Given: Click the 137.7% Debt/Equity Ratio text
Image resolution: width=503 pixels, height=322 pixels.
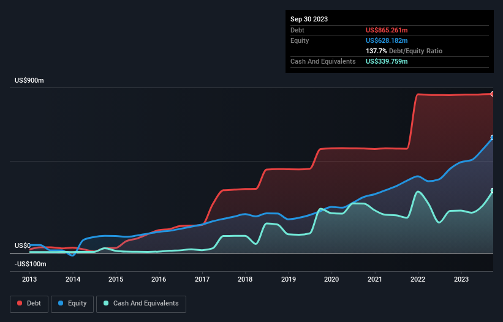Looking at the screenshot, I should click(x=404, y=51).
